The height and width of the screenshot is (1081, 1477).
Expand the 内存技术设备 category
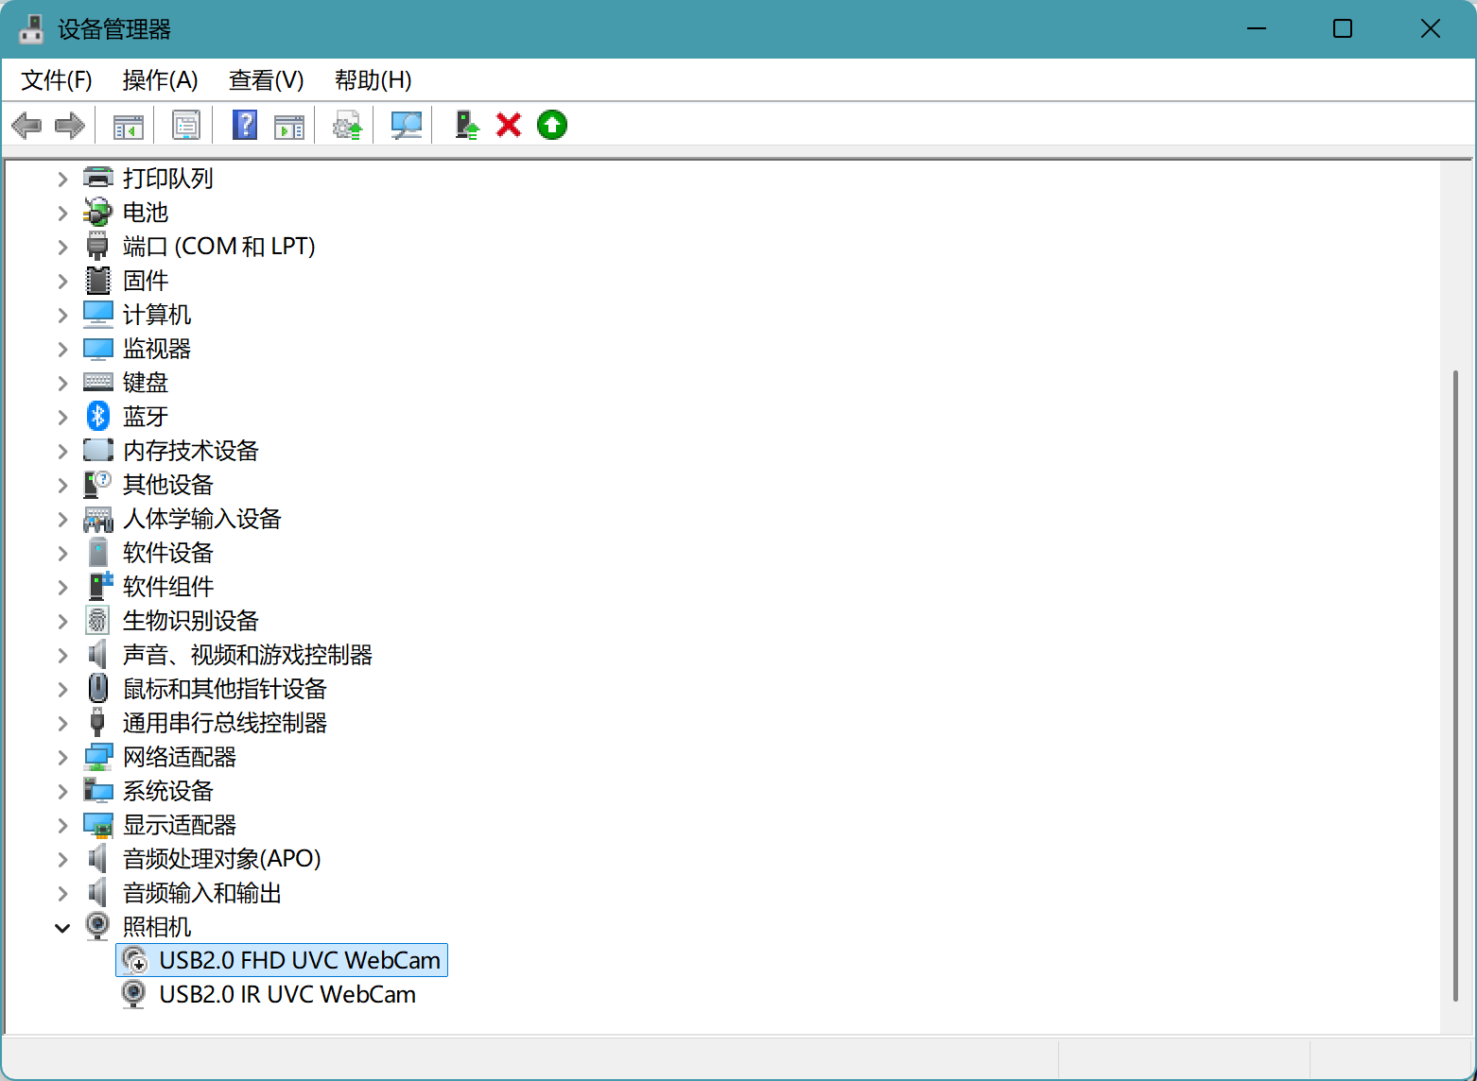pos(62,450)
